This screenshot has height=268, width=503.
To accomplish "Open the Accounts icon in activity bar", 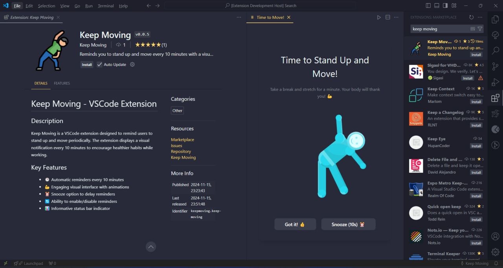I will [495, 236].
